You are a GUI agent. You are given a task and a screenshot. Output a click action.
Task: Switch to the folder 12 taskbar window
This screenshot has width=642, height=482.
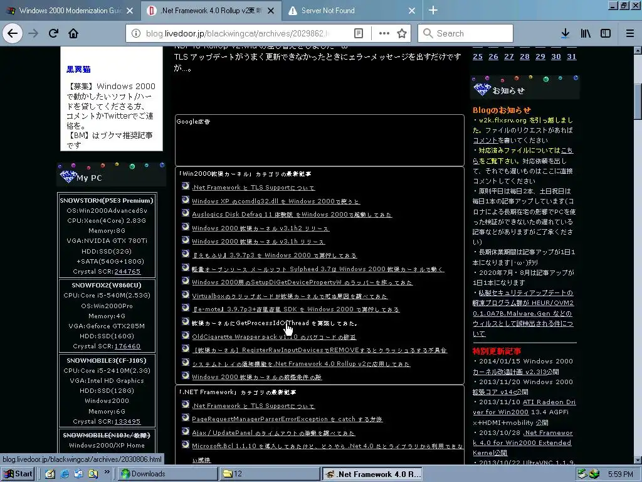(269, 474)
